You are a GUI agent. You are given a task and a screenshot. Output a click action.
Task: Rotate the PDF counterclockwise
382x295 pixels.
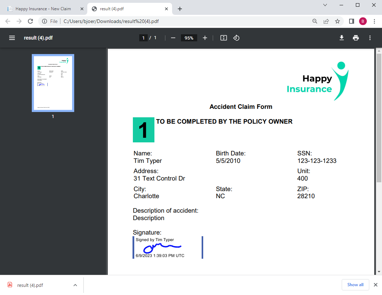[x=236, y=38]
